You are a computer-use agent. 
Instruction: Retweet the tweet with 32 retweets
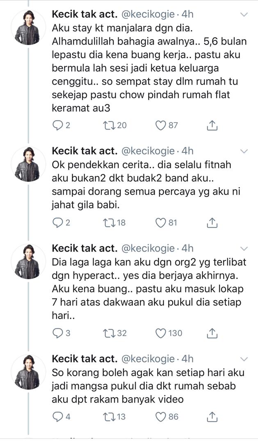pyautogui.click(x=109, y=333)
